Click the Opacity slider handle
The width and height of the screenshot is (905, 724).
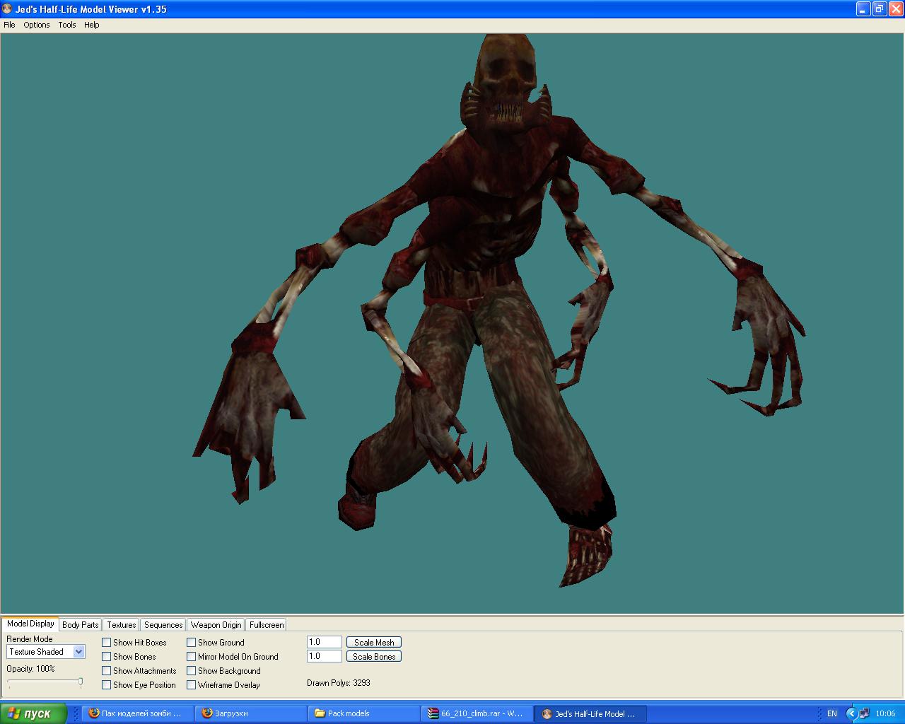coord(81,682)
